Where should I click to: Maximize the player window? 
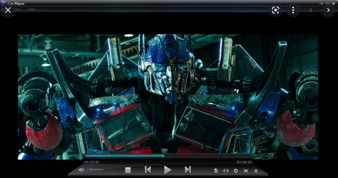pyautogui.click(x=328, y=4)
